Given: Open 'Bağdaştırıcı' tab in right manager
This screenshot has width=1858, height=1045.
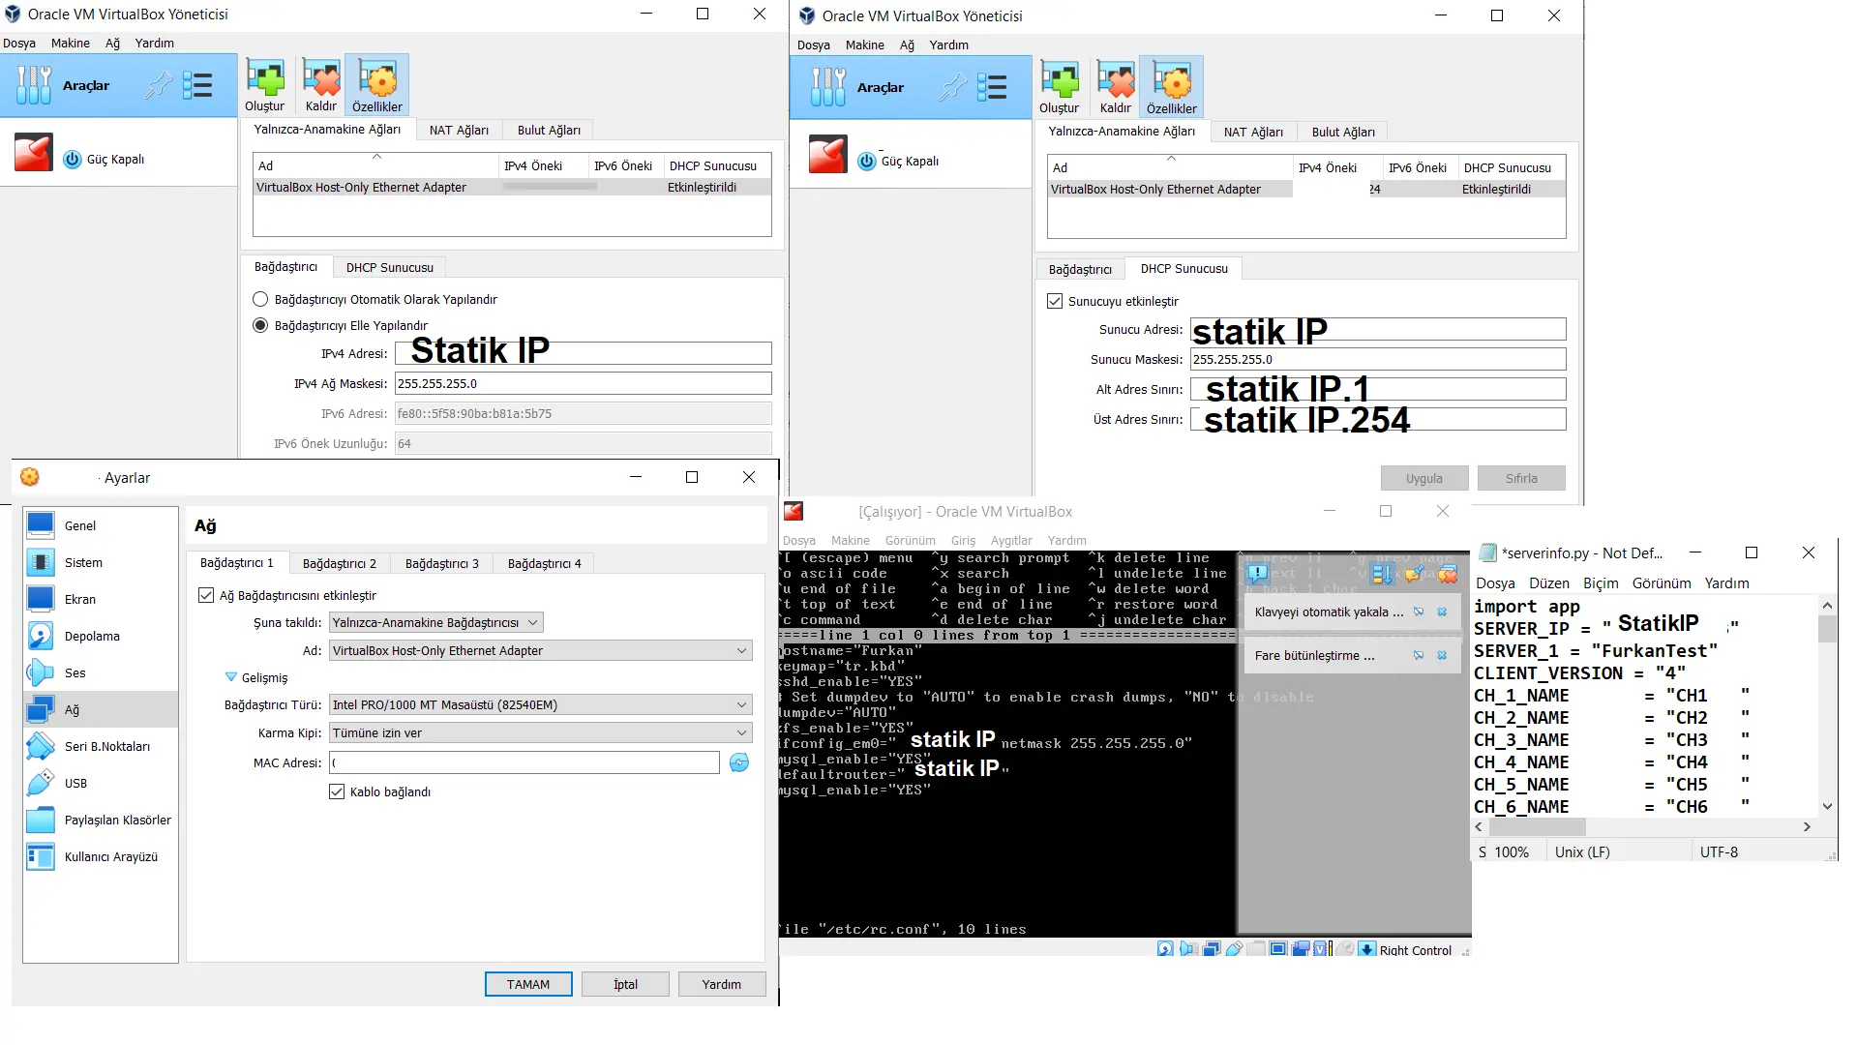Looking at the screenshot, I should point(1080,269).
